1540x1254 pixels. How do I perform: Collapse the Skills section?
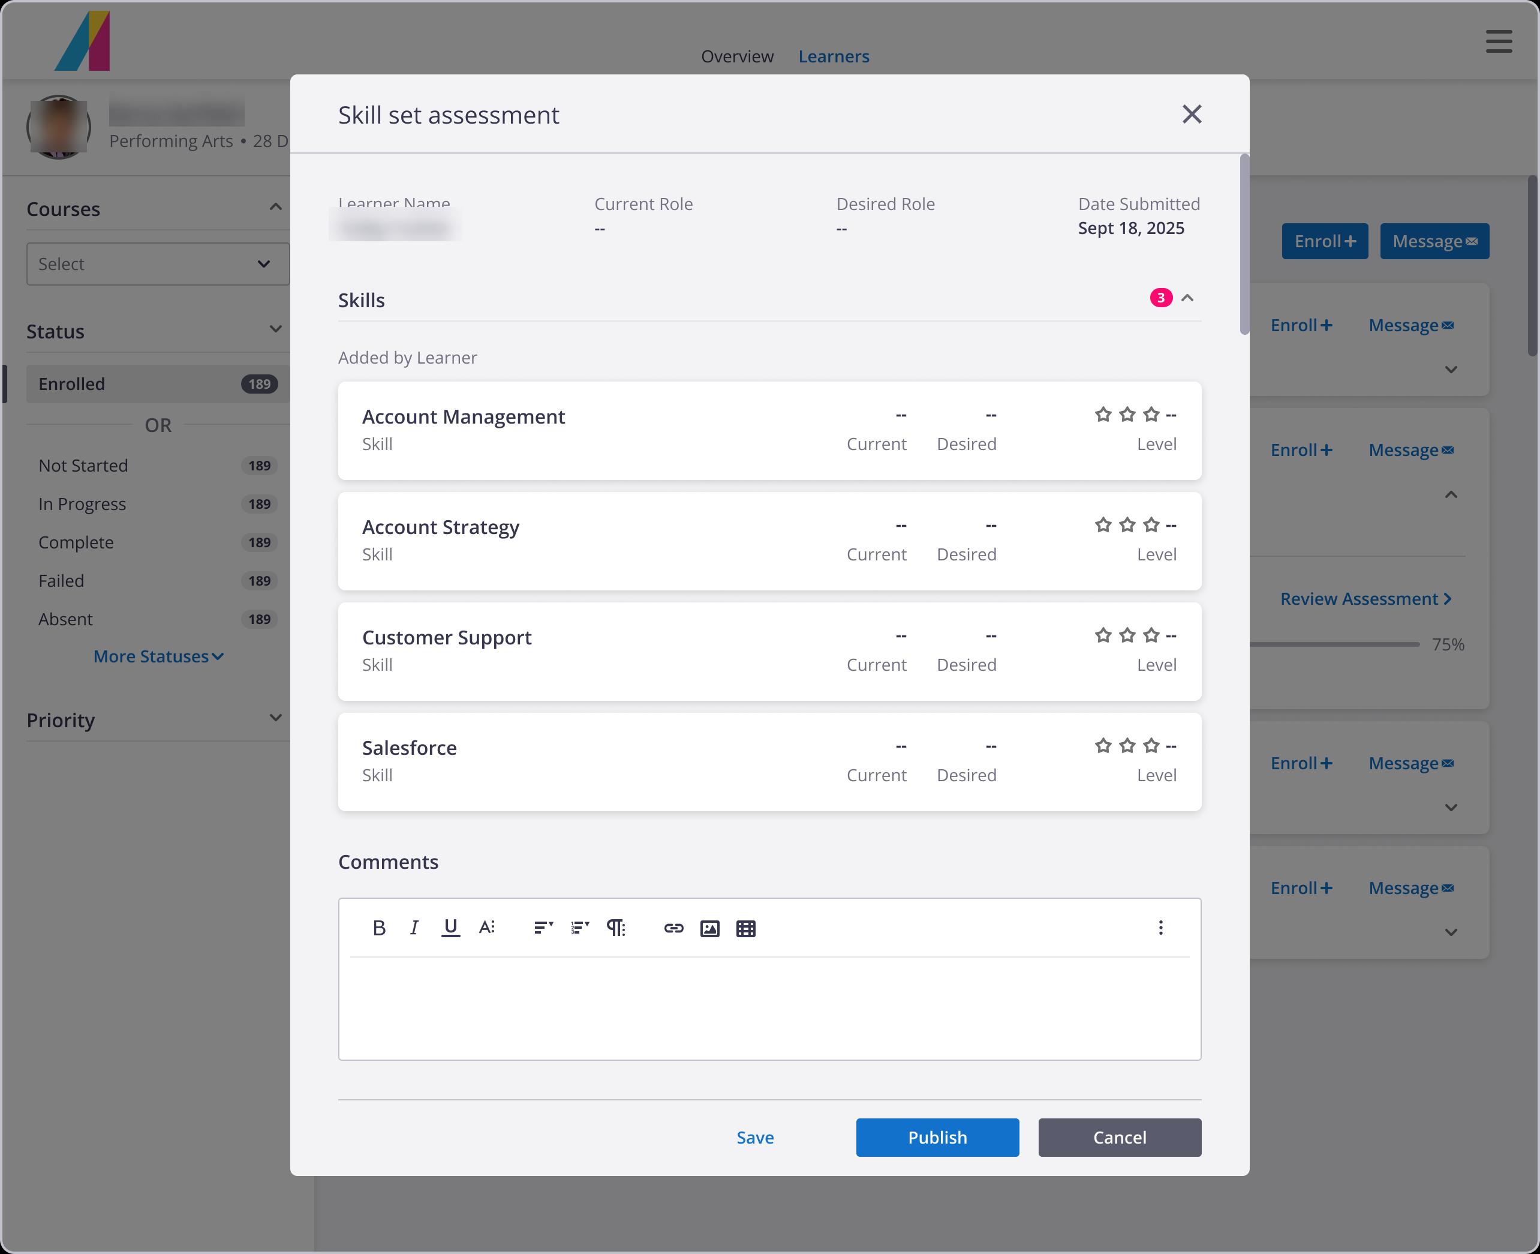tap(1187, 298)
